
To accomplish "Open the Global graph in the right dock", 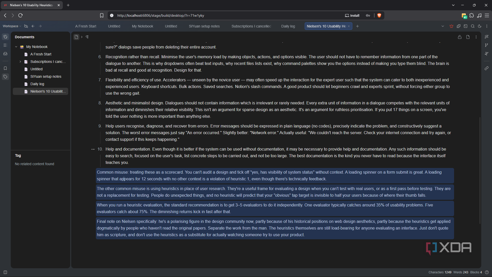I will (486, 53).
